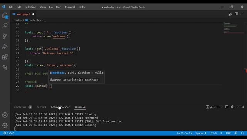Open the Go menu
The image size is (247, 139).
[51, 7]
